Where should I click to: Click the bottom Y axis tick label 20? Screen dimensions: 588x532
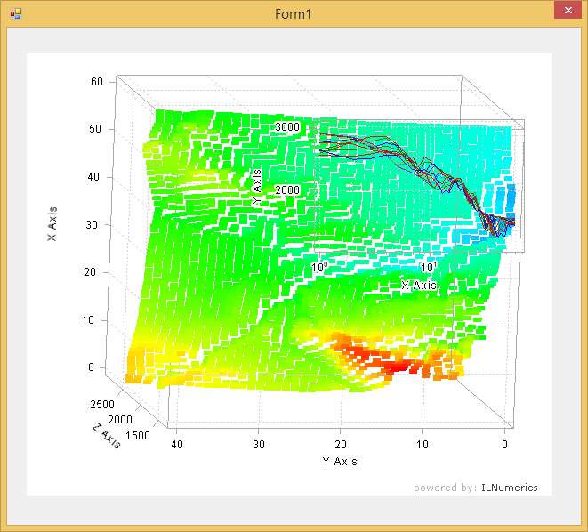(x=341, y=445)
